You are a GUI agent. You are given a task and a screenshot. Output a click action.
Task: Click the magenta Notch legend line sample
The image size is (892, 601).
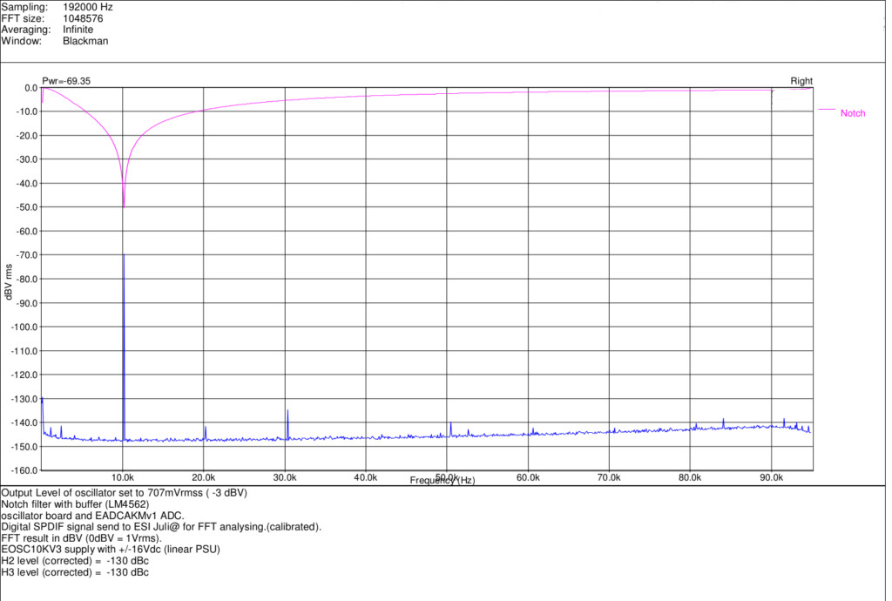[828, 109]
